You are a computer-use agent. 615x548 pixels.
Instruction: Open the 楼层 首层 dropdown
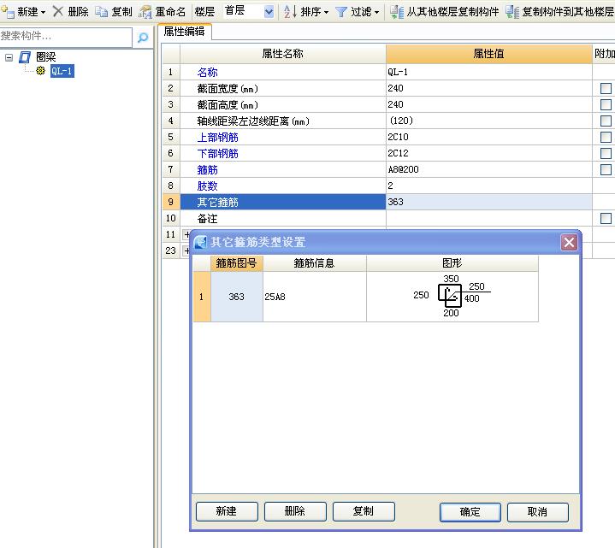269,12
